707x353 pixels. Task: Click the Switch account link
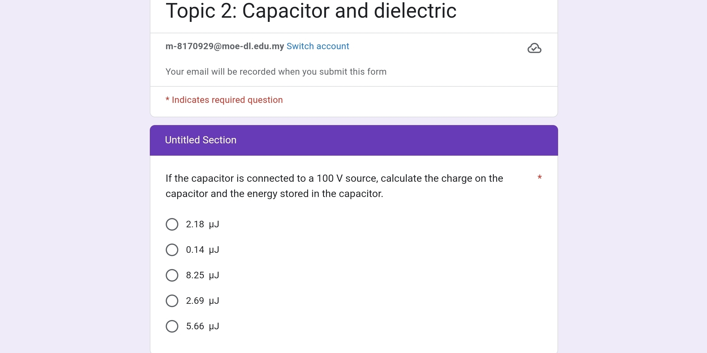point(318,46)
